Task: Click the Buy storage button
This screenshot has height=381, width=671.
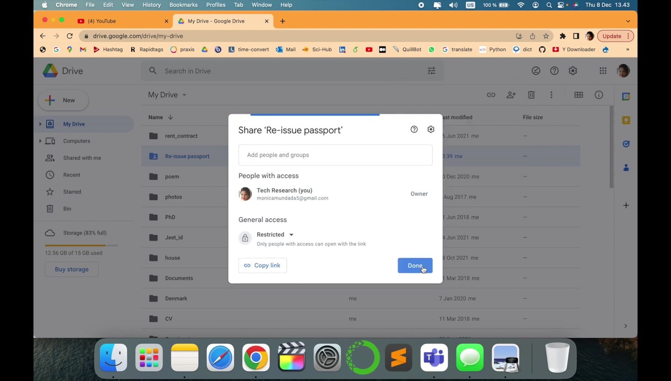Action: (x=72, y=269)
